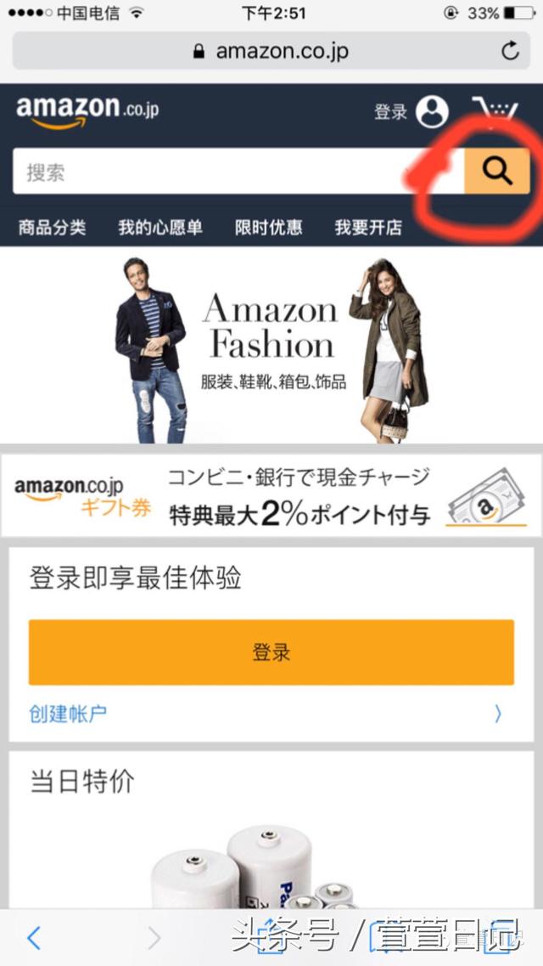Expand the 创建帐户 chevron arrow
The width and height of the screenshot is (543, 966).
tap(498, 714)
